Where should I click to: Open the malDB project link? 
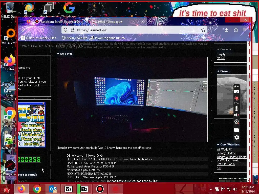click(x=221, y=58)
